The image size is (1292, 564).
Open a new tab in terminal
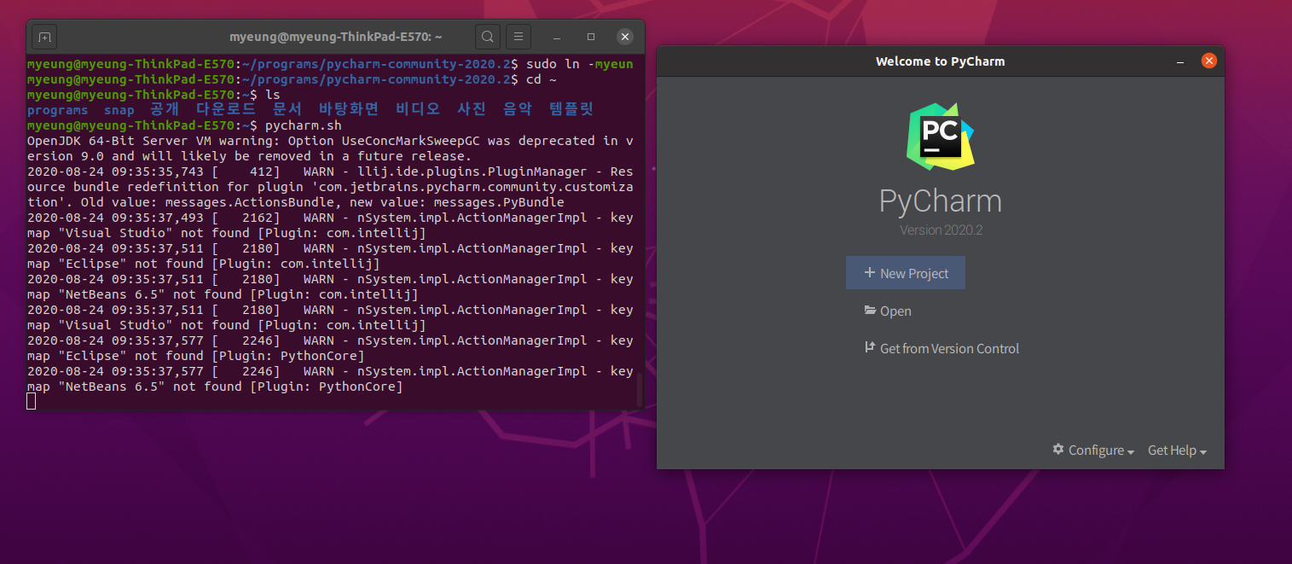(44, 37)
